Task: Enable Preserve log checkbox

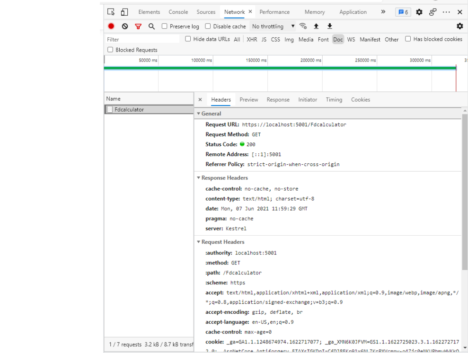Action: (165, 26)
